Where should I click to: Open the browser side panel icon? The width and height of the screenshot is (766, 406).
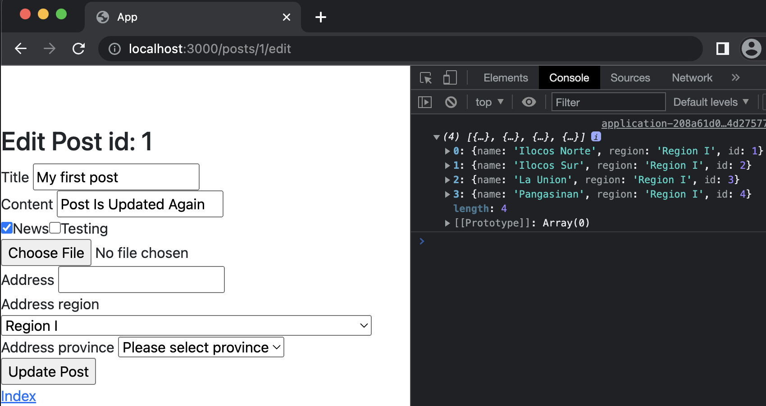pos(722,49)
